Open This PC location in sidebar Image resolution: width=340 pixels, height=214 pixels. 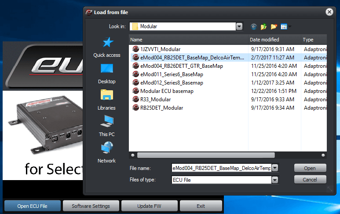[107, 126]
